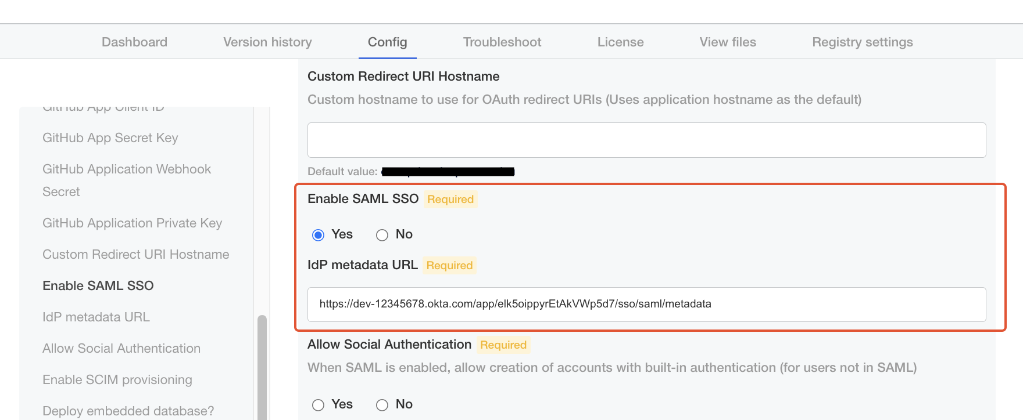The width and height of the screenshot is (1023, 420).
Task: Go to Custom Redirect URI Hostname sidebar link
Action: (136, 255)
